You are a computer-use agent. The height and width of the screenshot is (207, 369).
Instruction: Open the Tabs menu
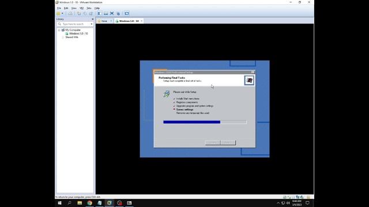pos(89,8)
